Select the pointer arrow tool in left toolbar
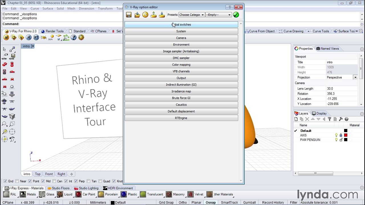The width and height of the screenshot is (365, 205). point(5,50)
